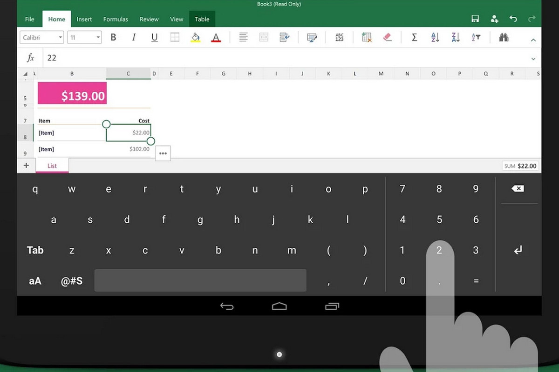Image resolution: width=559 pixels, height=372 pixels.
Task: Sort ascending A to Z
Action: [x=435, y=38]
